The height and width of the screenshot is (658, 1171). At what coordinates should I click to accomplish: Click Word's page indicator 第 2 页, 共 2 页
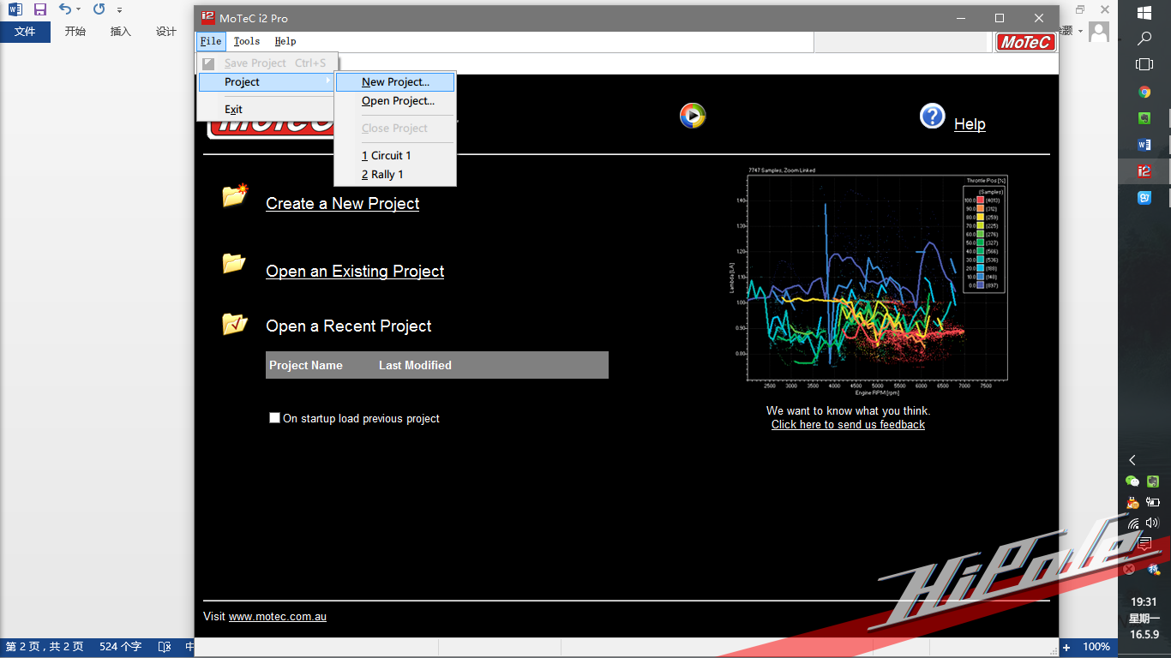pos(45,647)
